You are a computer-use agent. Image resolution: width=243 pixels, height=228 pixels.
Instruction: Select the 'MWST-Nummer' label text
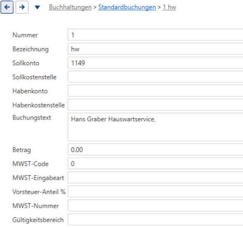click(x=36, y=206)
